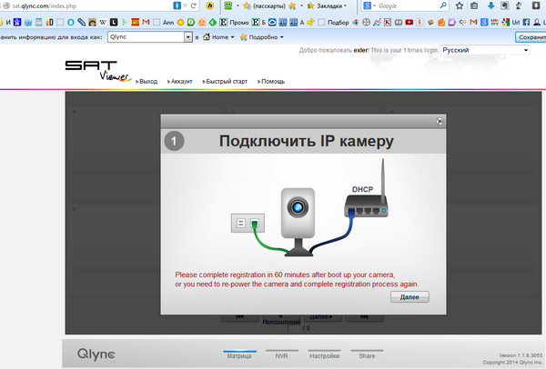The height and width of the screenshot is (369, 546).
Task: Click the Gmail bookmark icon
Action: pos(146,21)
